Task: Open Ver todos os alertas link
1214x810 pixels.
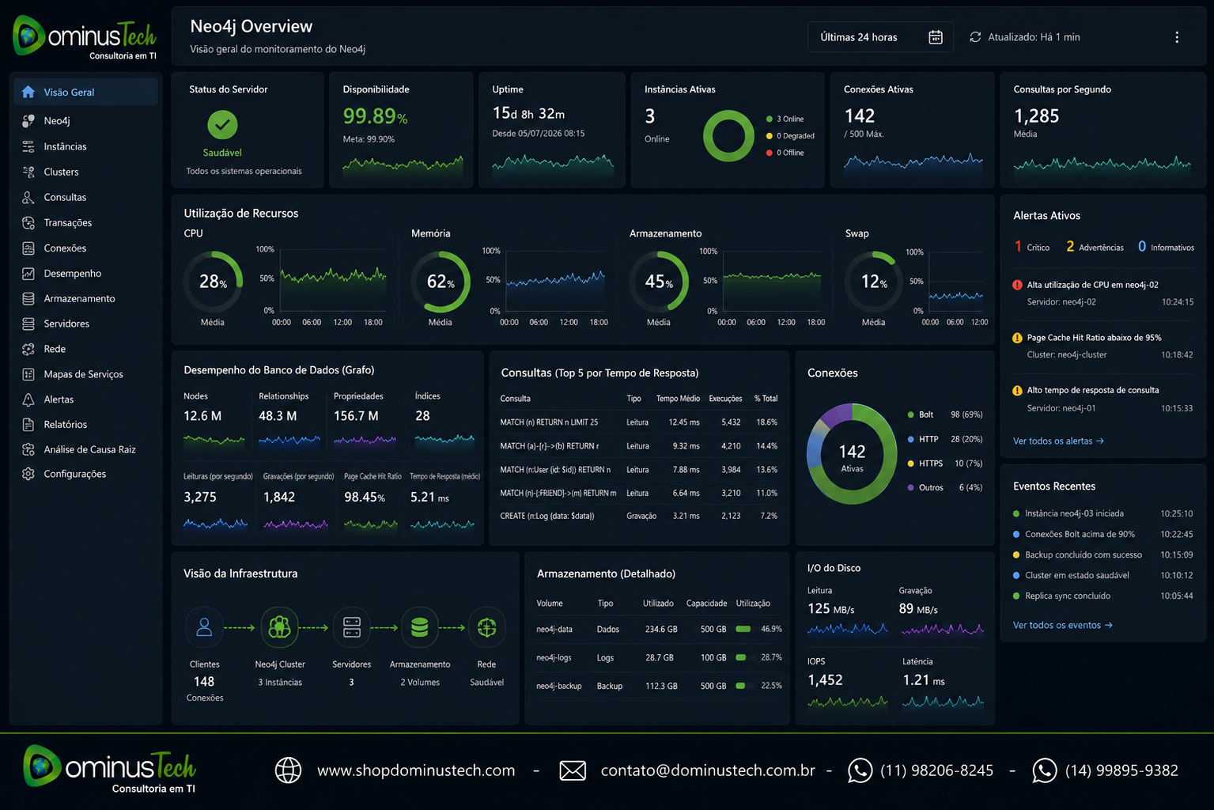Action: [1058, 441]
